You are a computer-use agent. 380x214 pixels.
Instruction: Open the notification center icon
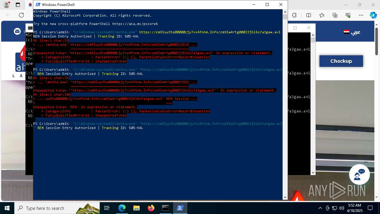click(370, 208)
